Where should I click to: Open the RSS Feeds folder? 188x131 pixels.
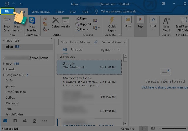[x=11, y=103]
